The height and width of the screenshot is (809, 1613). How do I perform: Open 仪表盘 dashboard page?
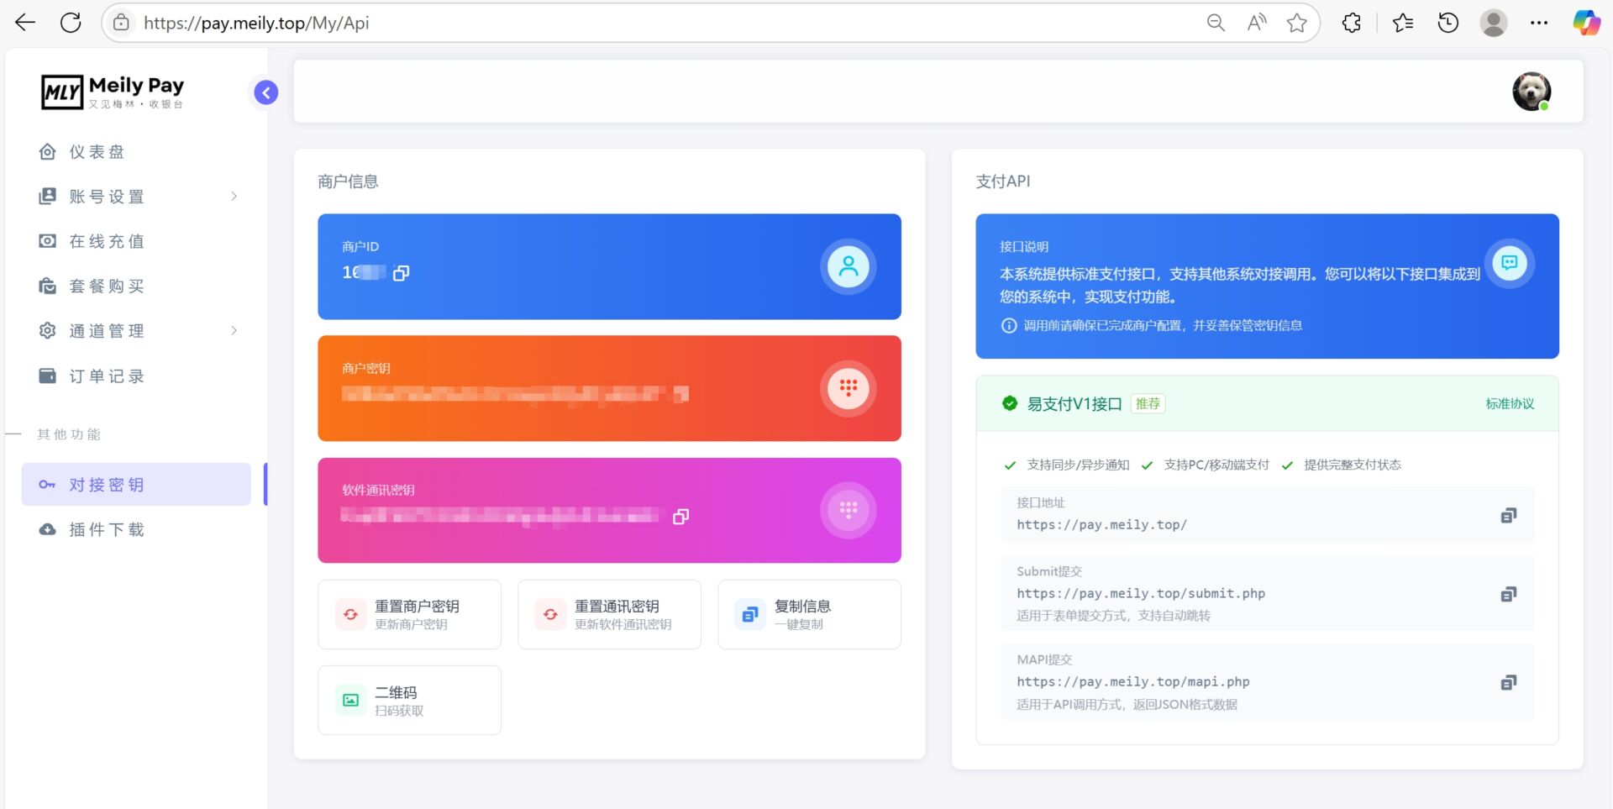coord(97,152)
